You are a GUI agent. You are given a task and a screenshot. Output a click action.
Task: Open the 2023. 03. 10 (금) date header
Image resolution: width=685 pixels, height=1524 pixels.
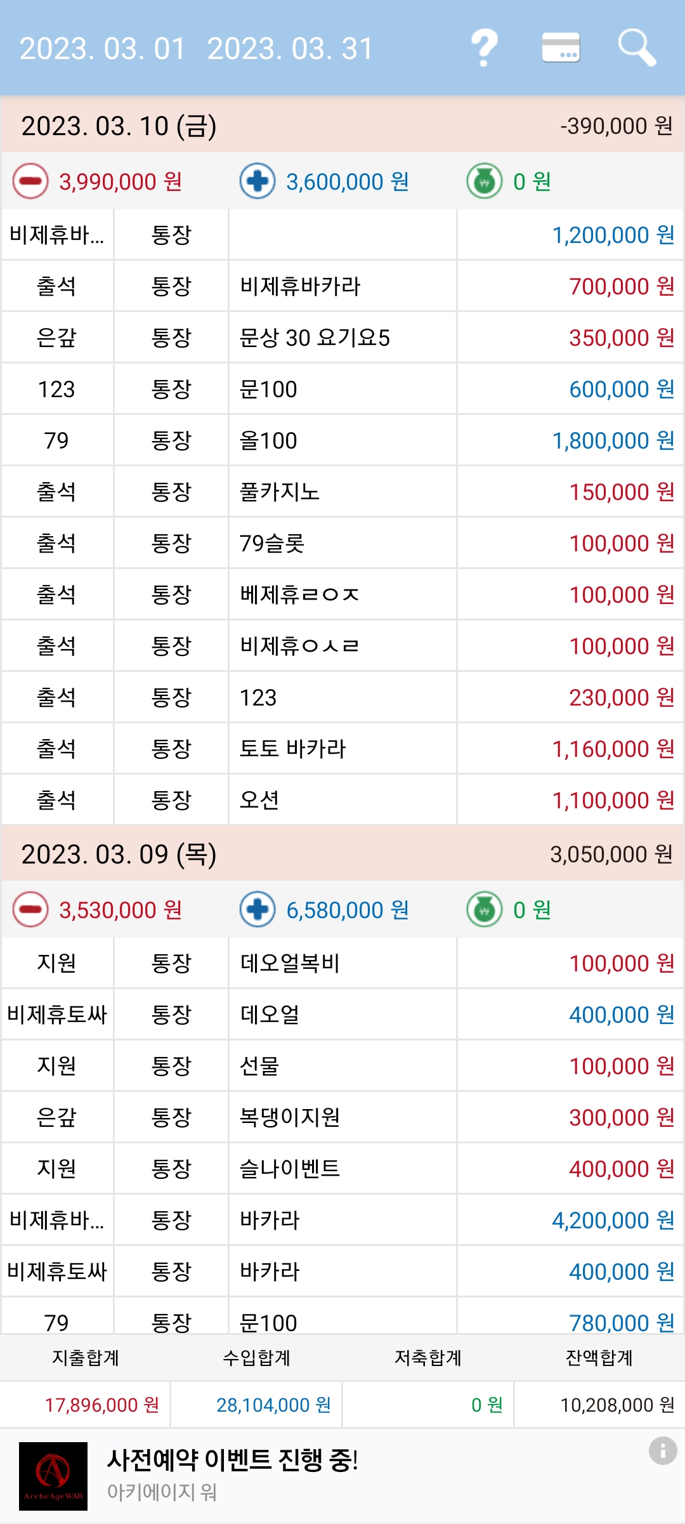[x=342, y=125]
